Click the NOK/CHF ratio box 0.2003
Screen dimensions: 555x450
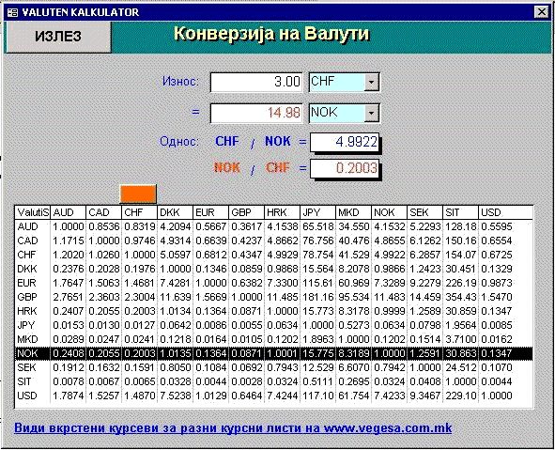345,168
